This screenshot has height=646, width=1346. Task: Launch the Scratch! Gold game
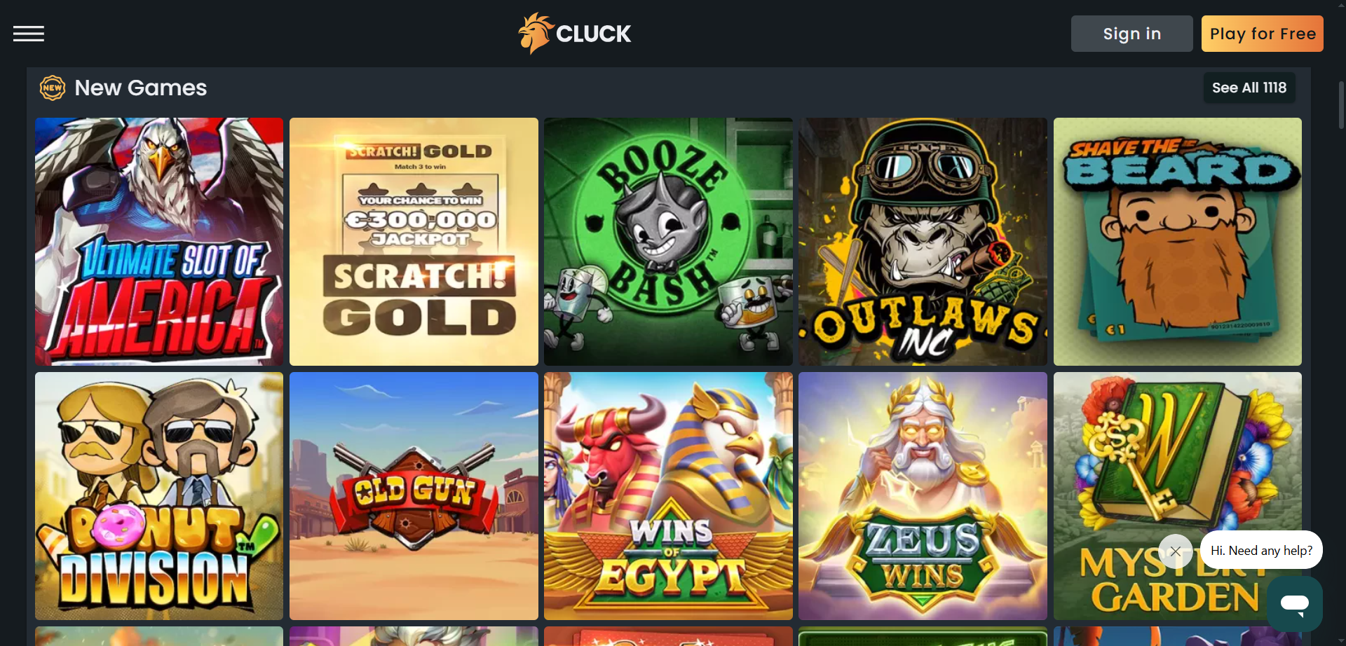click(x=414, y=242)
